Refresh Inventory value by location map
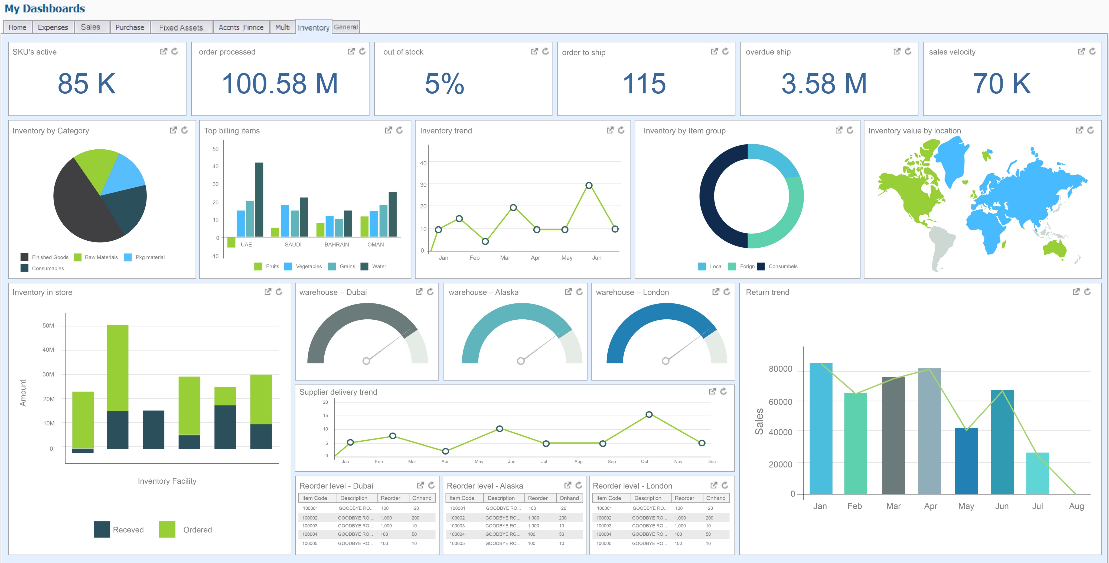Screen dimensions: 1109x563 pyautogui.click(x=1091, y=130)
